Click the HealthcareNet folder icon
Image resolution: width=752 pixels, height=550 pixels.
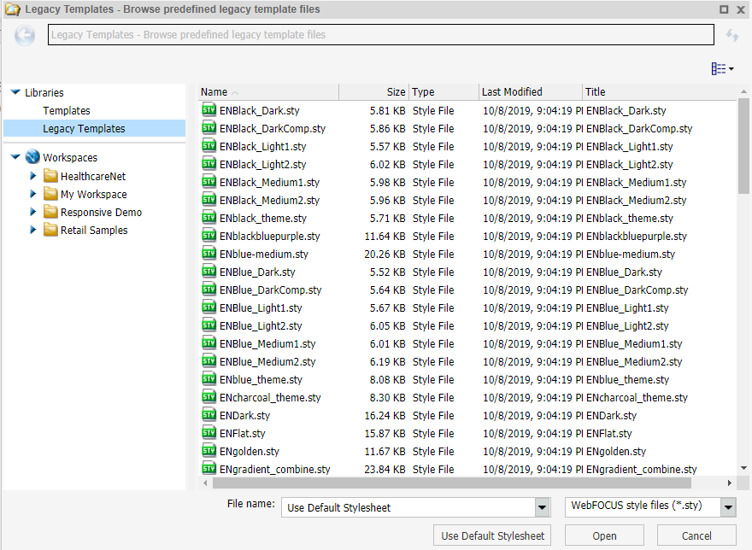50,176
